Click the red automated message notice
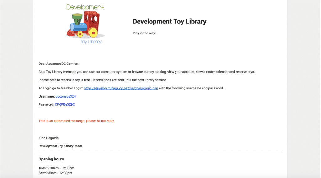321x178 pixels. [x=76, y=121]
